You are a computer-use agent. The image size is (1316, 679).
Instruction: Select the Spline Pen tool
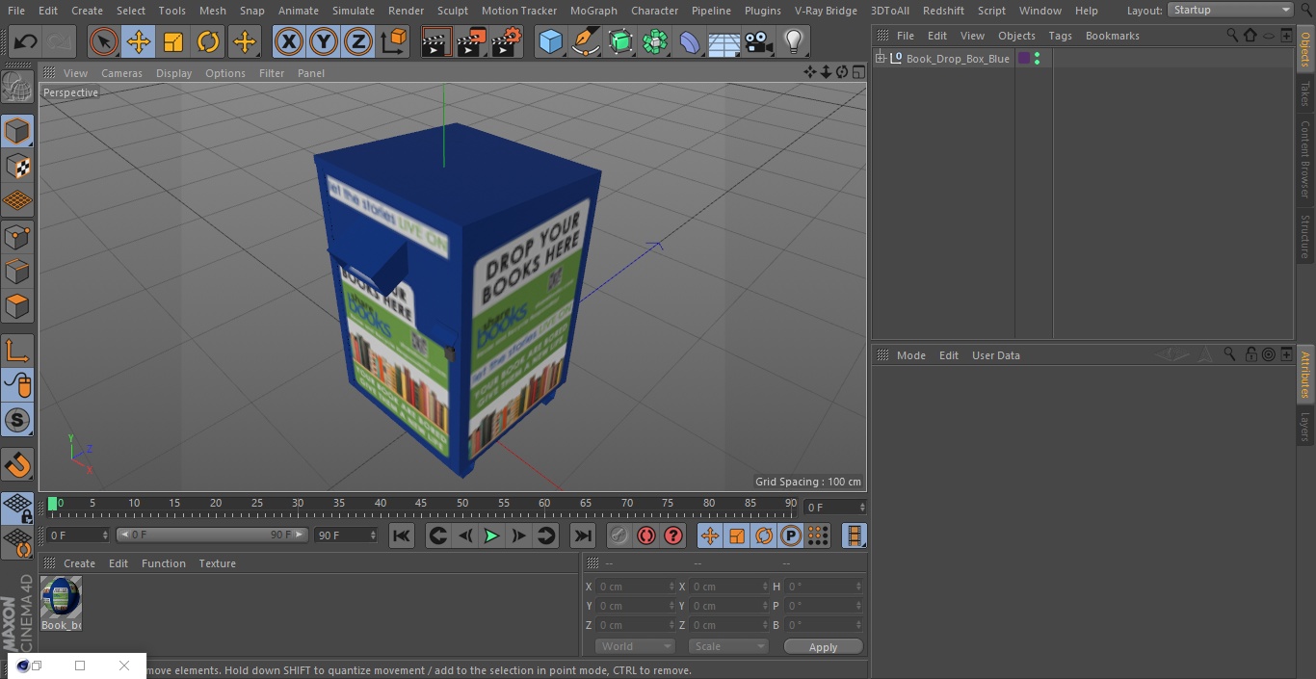click(585, 41)
